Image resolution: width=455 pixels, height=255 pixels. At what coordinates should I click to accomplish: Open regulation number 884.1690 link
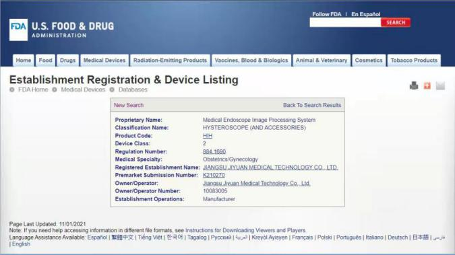tap(214, 151)
